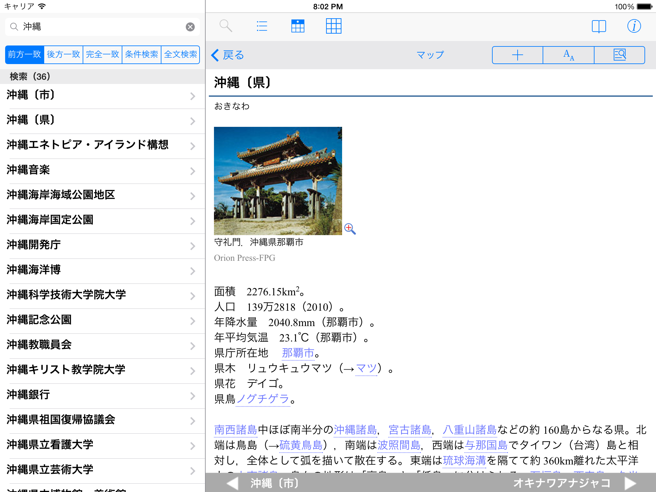Screen dimensions: 656x492
Task: Open the calendar grid icon
Action: 298,26
